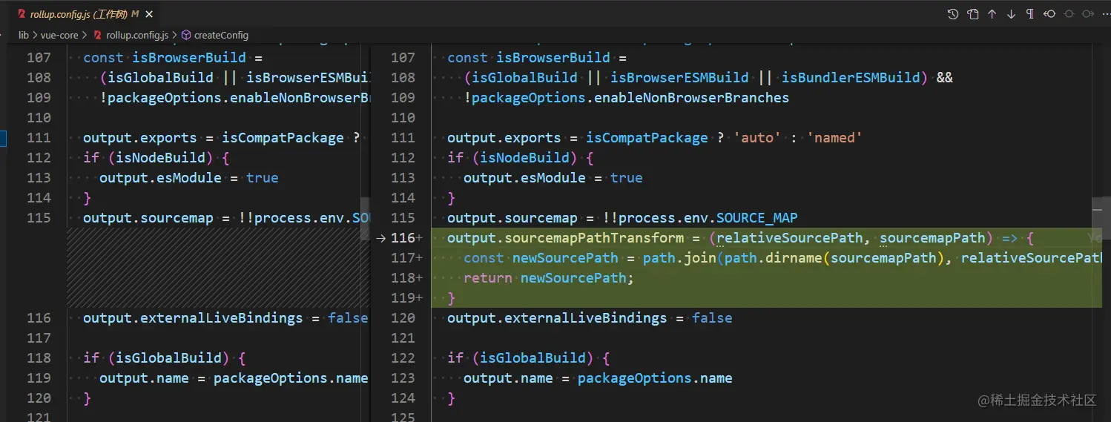The width and height of the screenshot is (1111, 422).
Task: Click the 'named' string literal
Action: 834,138
